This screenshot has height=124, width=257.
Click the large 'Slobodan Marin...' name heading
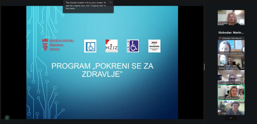click(231, 33)
